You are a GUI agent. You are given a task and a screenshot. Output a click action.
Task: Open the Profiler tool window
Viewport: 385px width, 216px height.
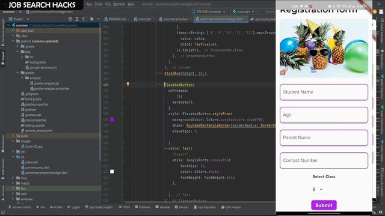coord(56,207)
